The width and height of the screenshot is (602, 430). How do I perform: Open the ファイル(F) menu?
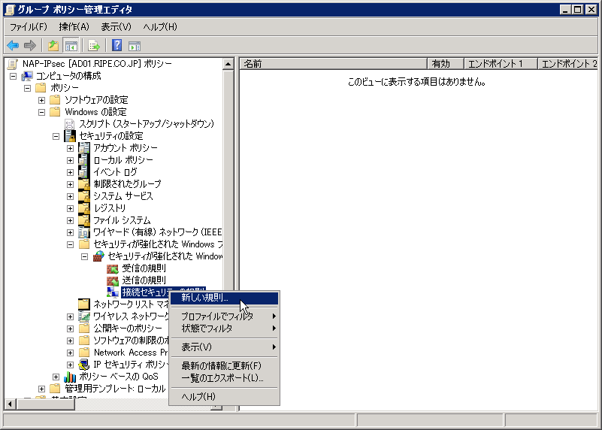coord(29,27)
